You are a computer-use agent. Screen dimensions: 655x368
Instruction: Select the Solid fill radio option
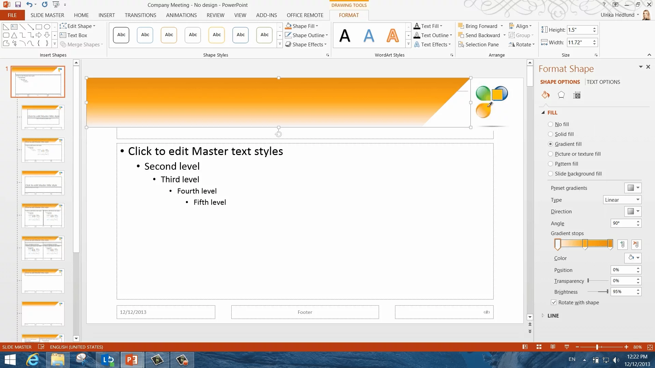point(550,134)
